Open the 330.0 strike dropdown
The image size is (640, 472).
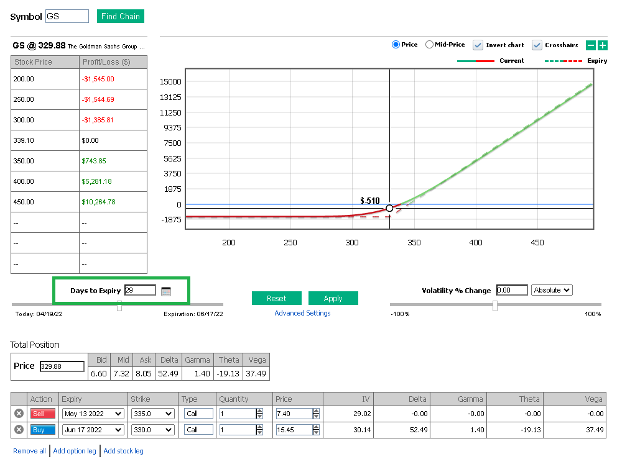pos(152,430)
